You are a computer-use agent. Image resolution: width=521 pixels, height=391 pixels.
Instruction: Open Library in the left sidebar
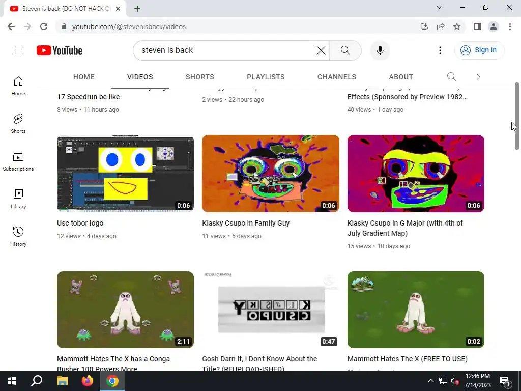(x=18, y=199)
